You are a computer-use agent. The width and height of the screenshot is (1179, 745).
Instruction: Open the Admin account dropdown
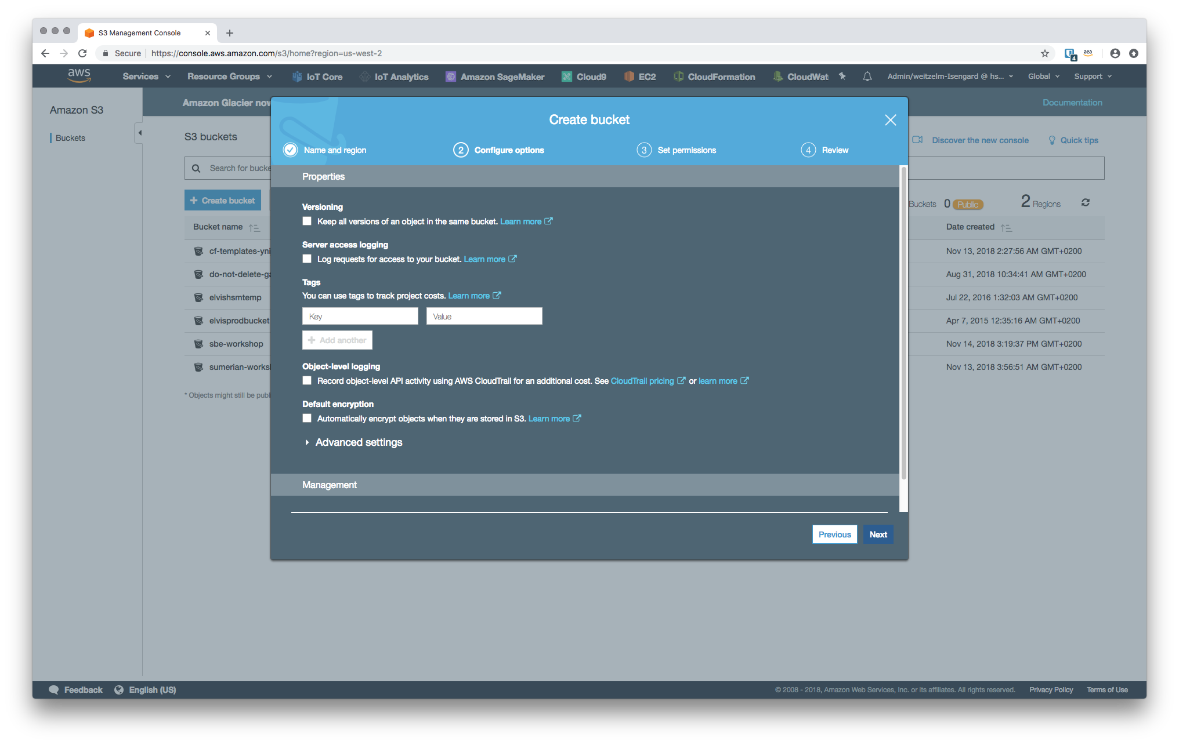[950, 77]
